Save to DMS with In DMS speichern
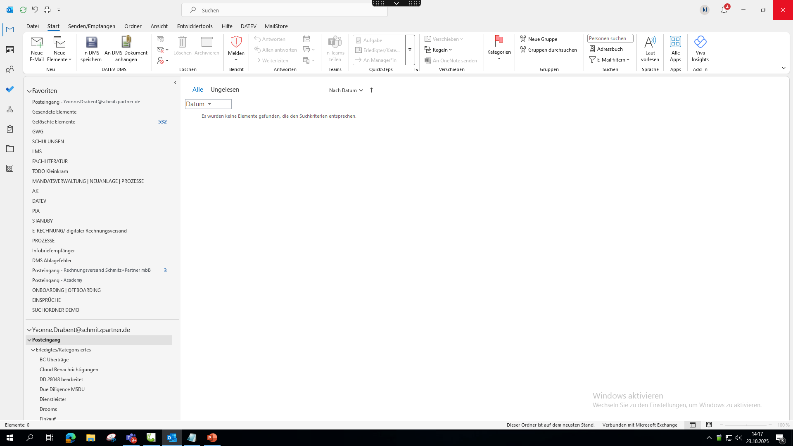 pyautogui.click(x=91, y=49)
